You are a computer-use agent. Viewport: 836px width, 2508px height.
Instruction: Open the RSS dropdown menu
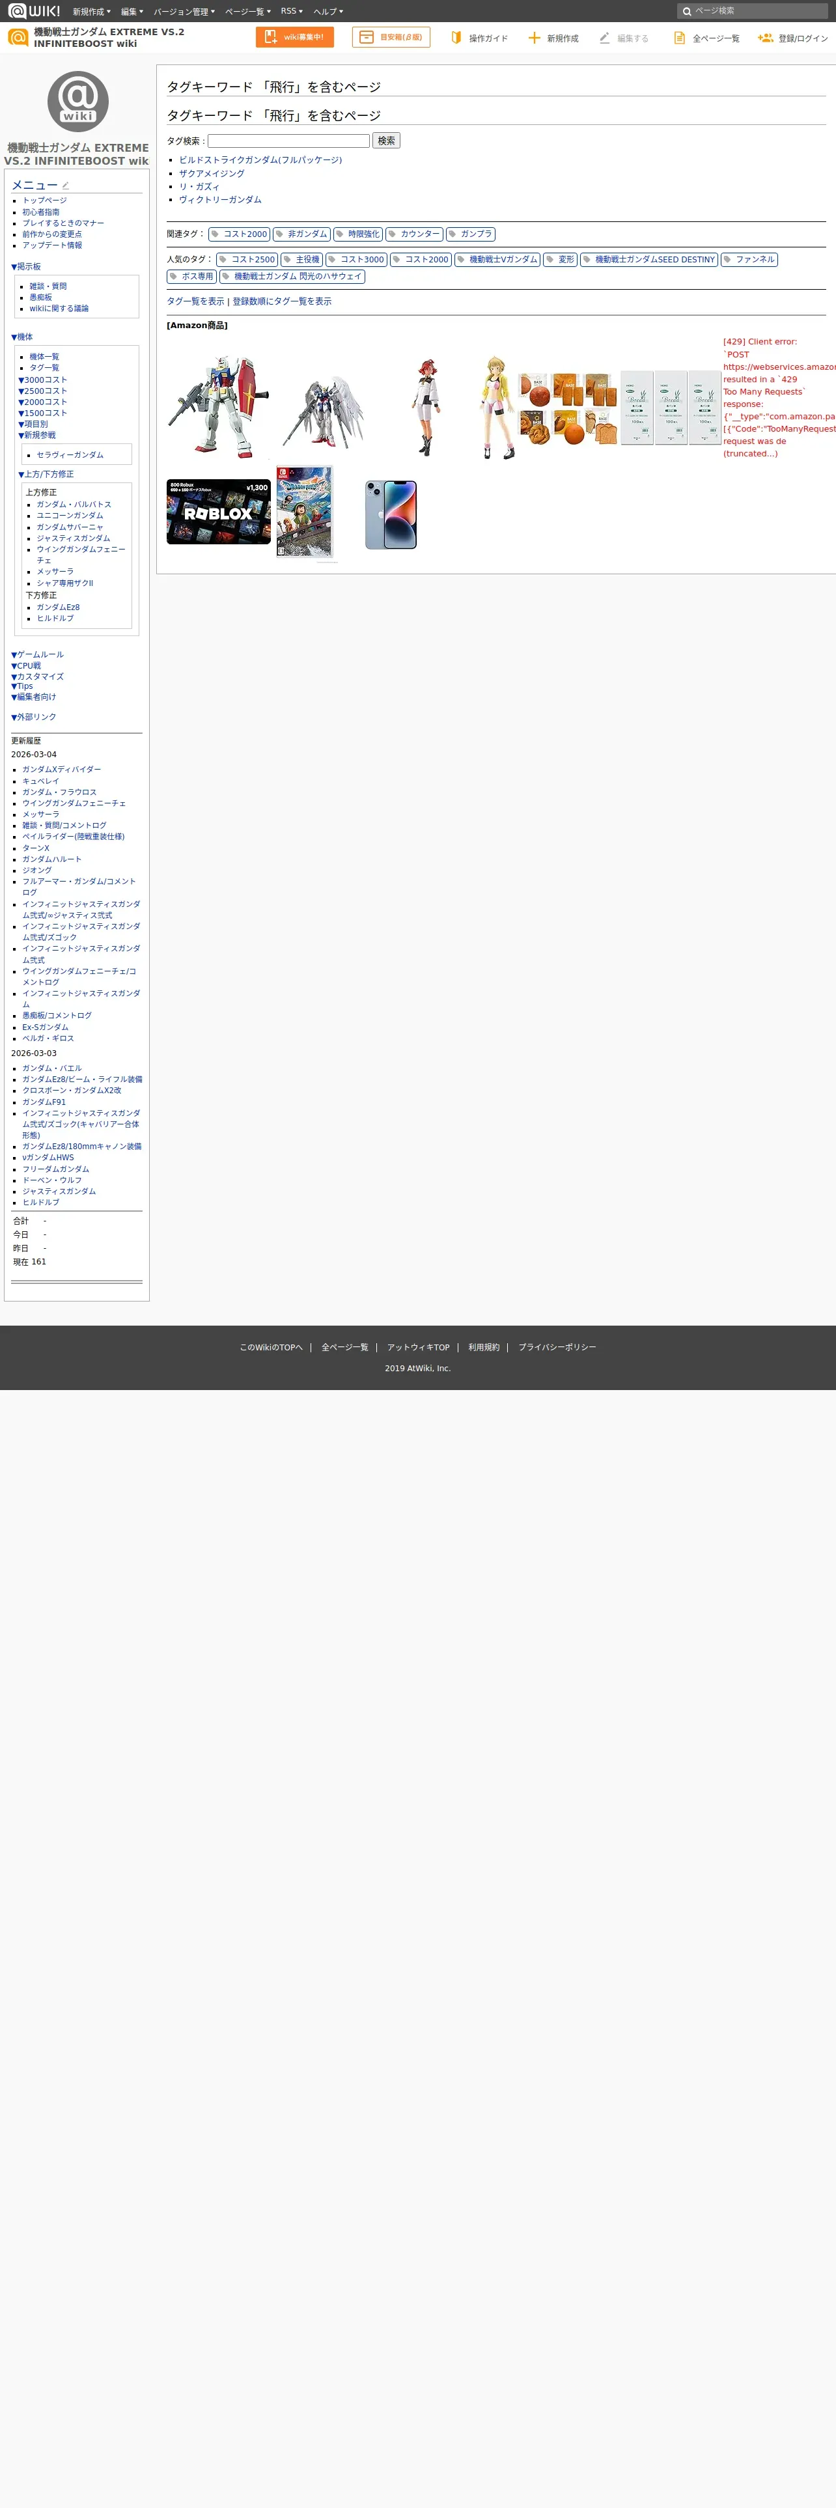pos(292,12)
